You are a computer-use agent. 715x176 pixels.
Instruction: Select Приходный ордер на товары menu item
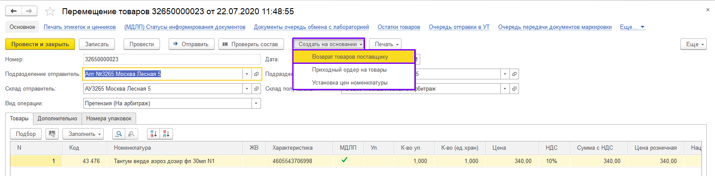pos(349,70)
